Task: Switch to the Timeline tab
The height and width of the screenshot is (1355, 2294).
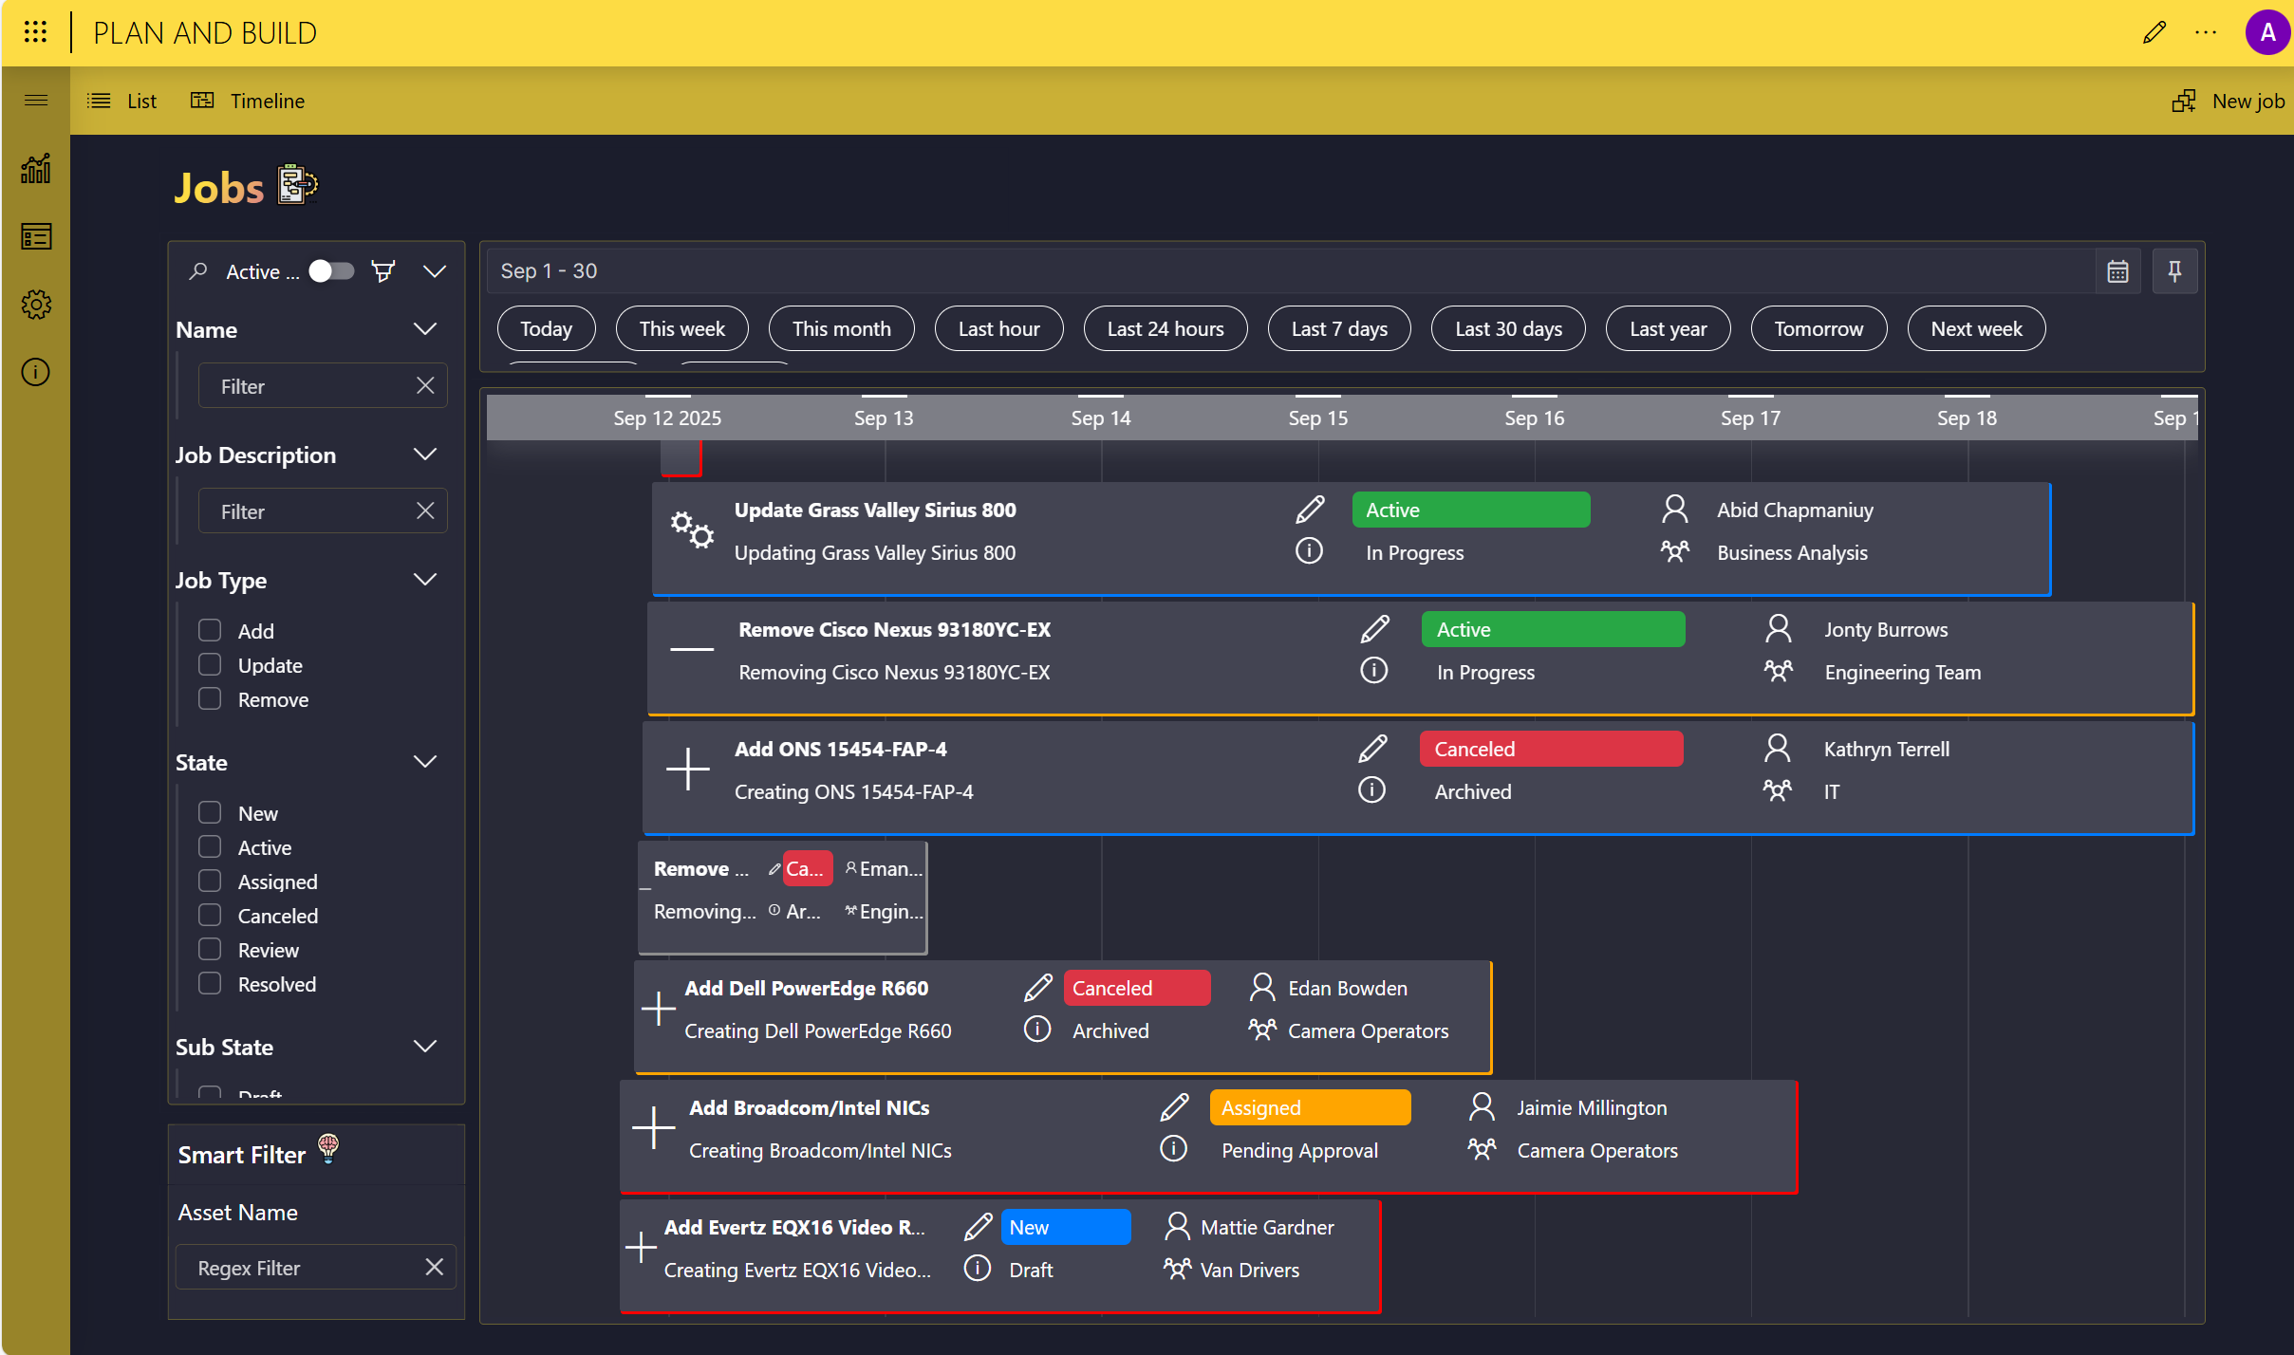Action: pos(249,101)
